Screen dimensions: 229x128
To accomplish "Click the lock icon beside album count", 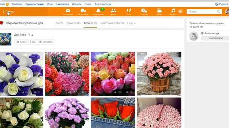I will click(33, 35).
